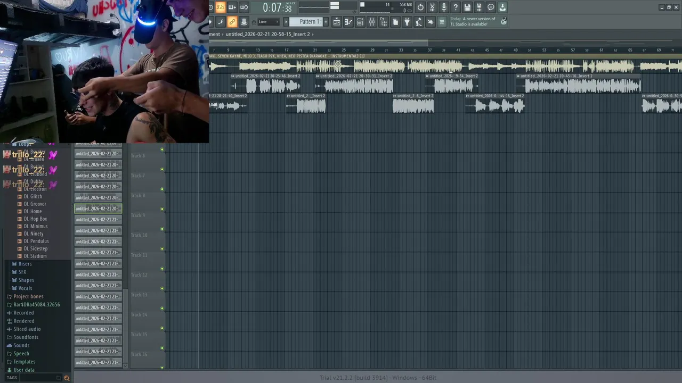Viewport: 682px width, 383px height.
Task: Click the TAGS label in browser
Action: tap(12, 378)
